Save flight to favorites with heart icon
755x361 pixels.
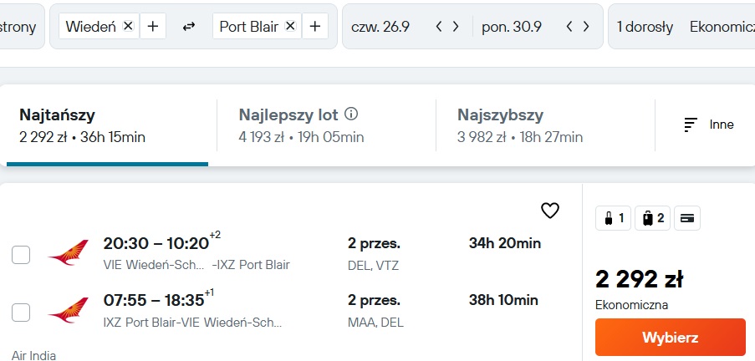[x=550, y=211]
